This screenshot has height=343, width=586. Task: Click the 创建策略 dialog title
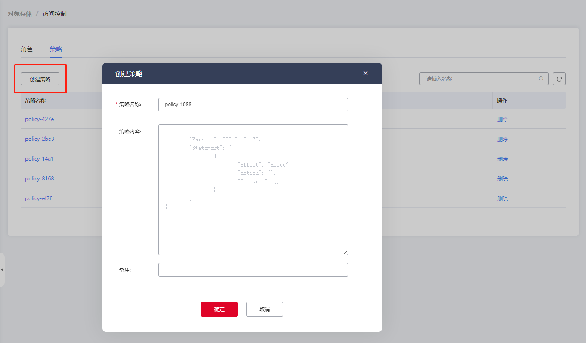click(x=129, y=74)
